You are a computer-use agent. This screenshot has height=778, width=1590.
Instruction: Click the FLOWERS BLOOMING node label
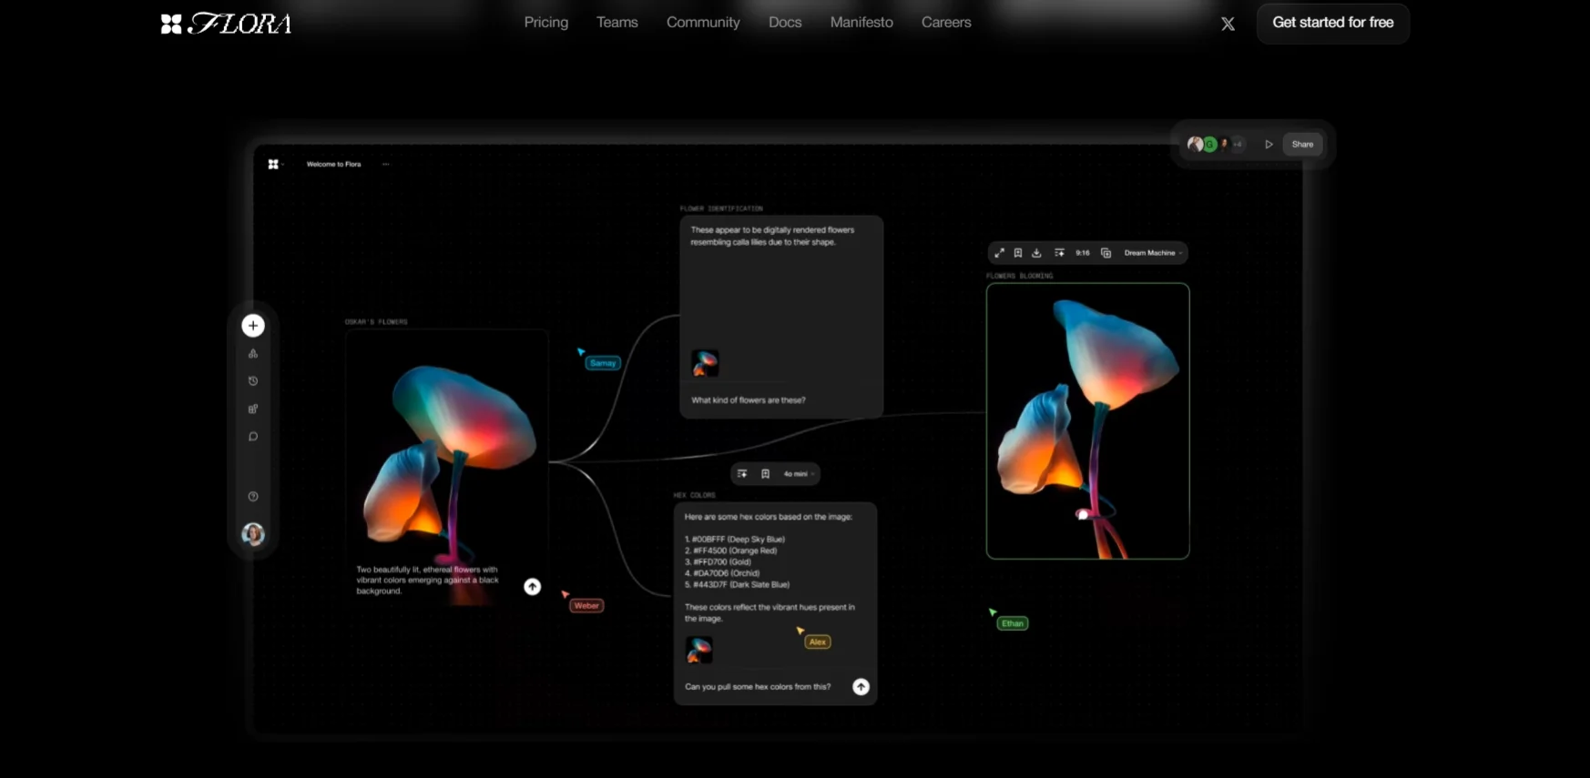(1020, 276)
